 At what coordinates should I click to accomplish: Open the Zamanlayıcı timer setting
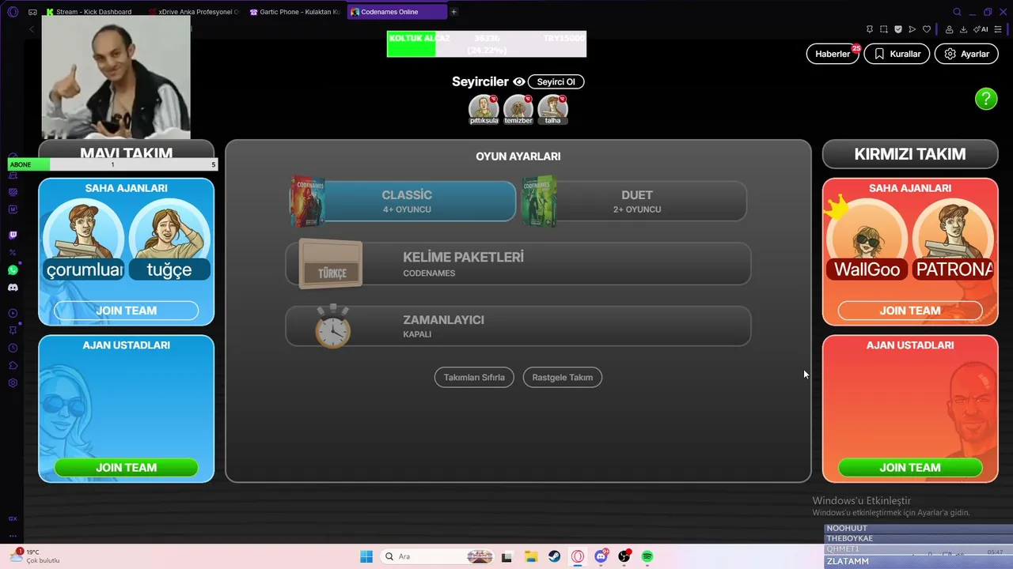pos(518,326)
